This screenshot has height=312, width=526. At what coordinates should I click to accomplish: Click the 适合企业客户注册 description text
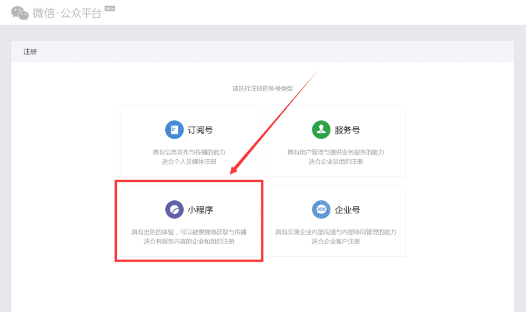point(335,242)
